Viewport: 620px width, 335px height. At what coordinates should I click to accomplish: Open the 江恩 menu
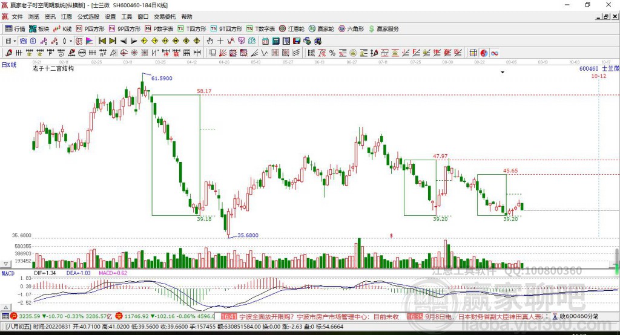[67, 16]
